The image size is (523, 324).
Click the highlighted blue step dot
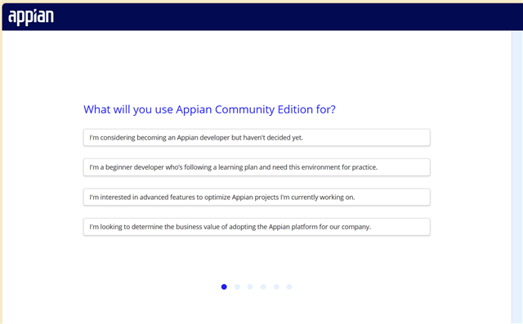click(x=224, y=286)
